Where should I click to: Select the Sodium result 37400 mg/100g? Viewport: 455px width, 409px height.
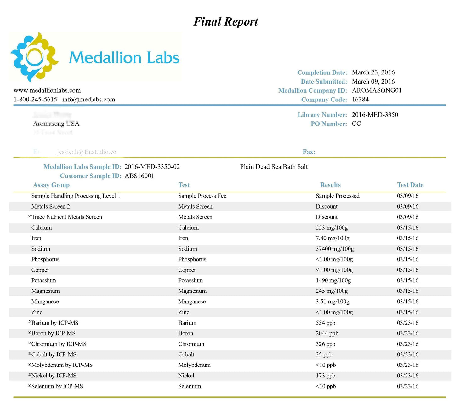tap(335, 249)
